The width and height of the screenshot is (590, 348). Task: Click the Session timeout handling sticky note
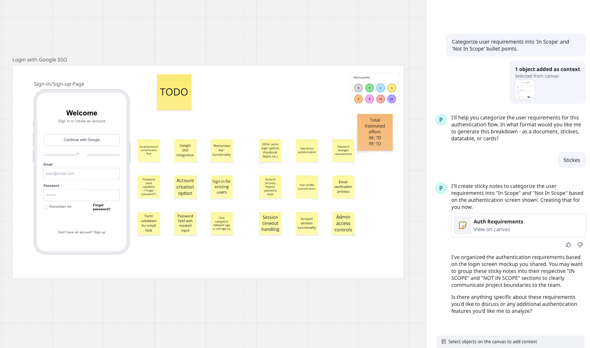point(270,223)
